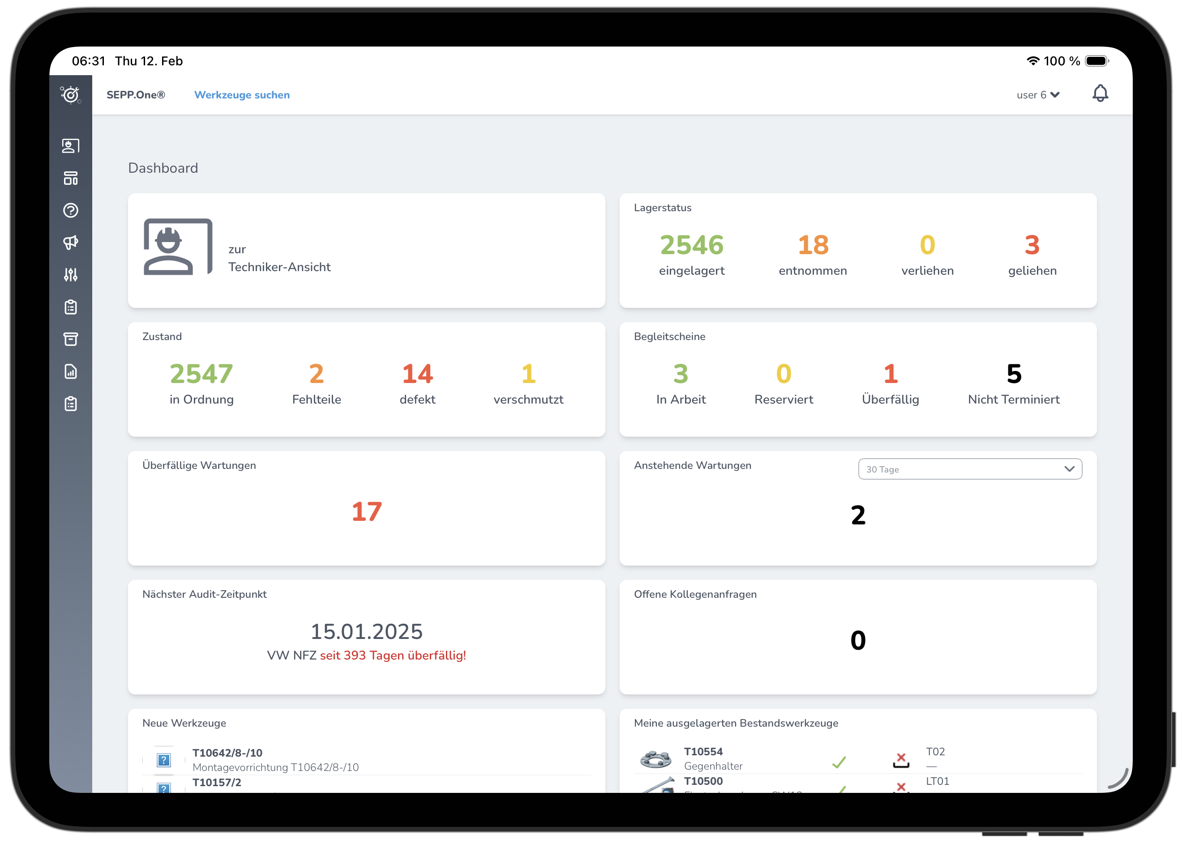Select the SEPP.One® header title
This screenshot has height=843, width=1182.
pos(136,95)
